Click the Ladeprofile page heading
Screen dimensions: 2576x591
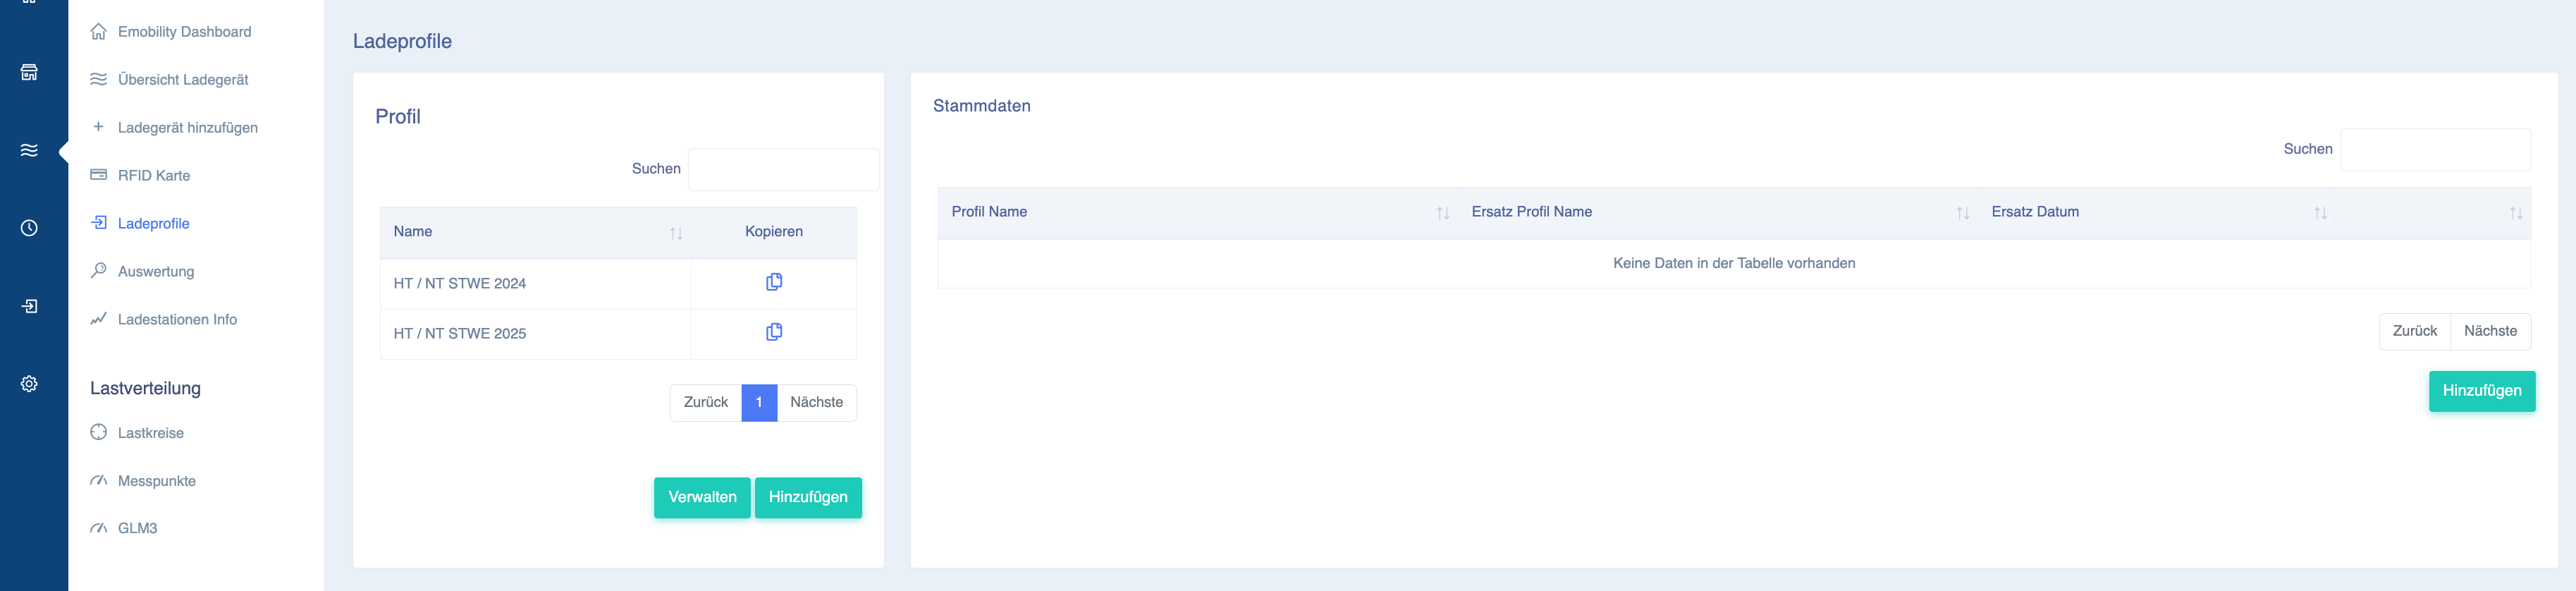(x=402, y=41)
